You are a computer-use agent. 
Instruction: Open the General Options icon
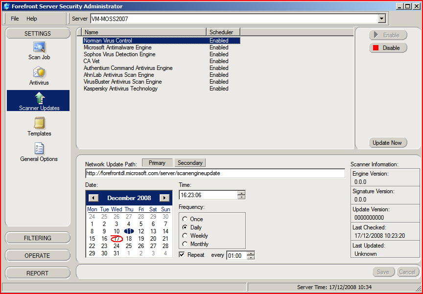39,149
